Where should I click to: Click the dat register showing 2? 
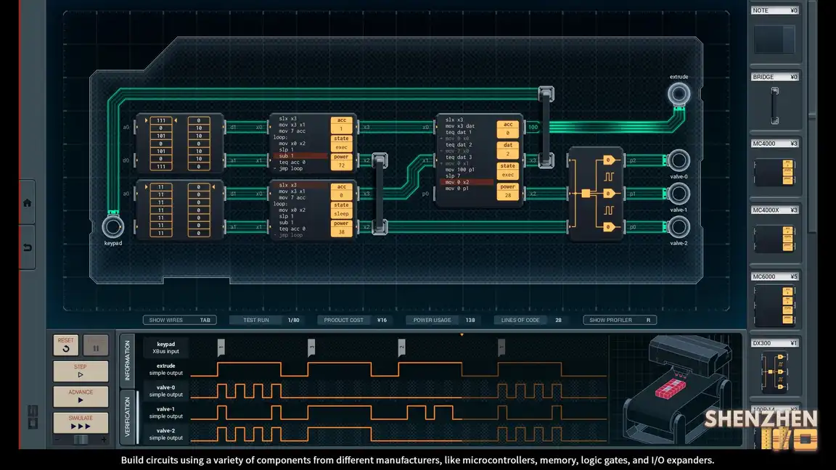tap(507, 149)
